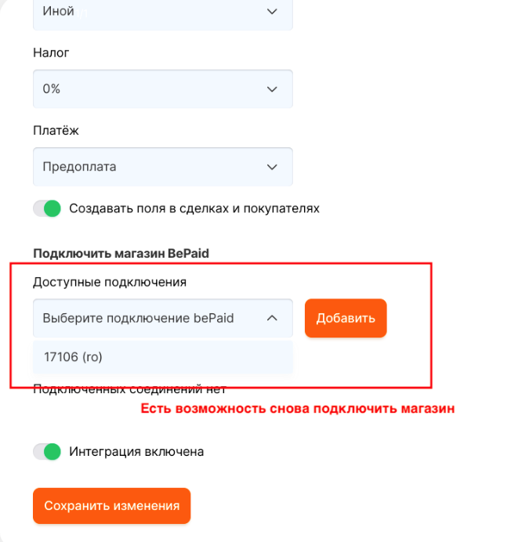Open the dropdown showing Иной

162,12
